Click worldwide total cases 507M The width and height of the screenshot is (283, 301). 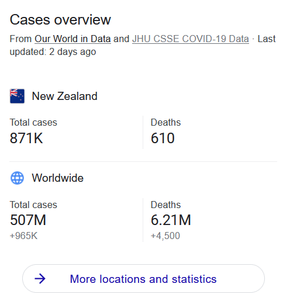pos(28,220)
